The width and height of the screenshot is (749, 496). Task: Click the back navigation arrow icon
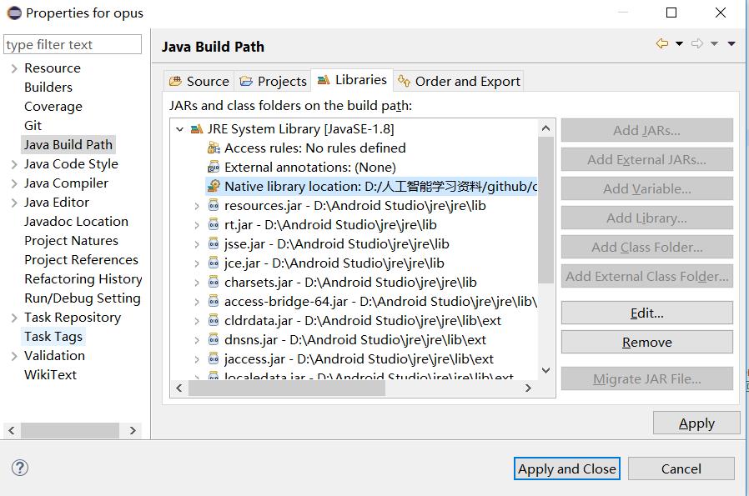[x=661, y=43]
